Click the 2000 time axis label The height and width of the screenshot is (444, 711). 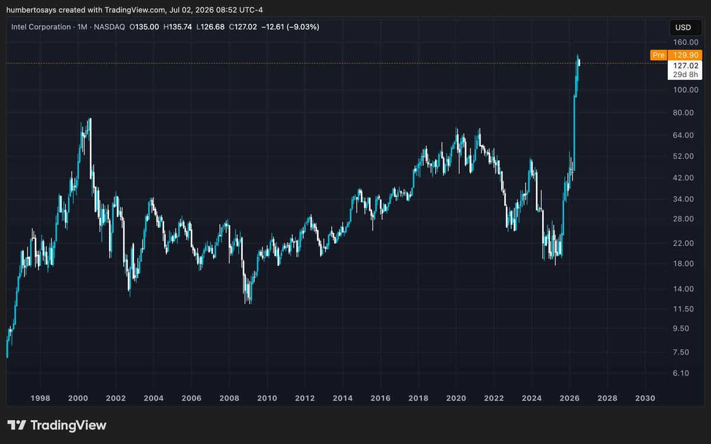tap(78, 398)
